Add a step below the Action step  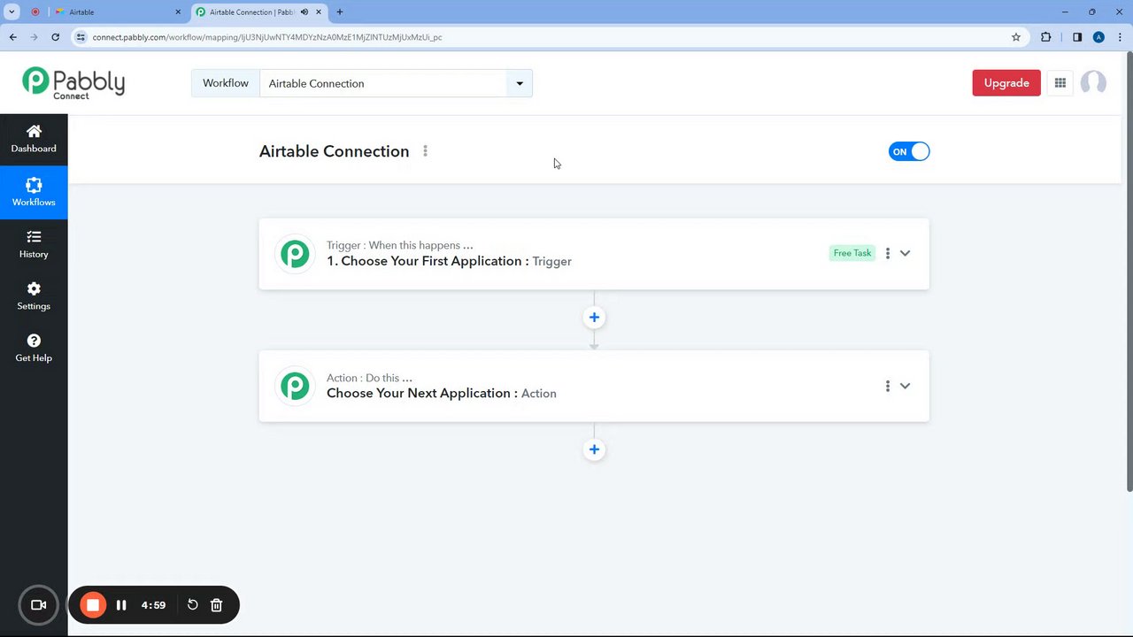pos(594,449)
